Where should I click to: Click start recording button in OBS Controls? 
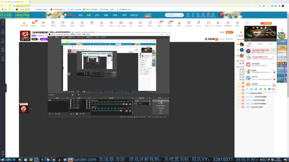[160, 103]
